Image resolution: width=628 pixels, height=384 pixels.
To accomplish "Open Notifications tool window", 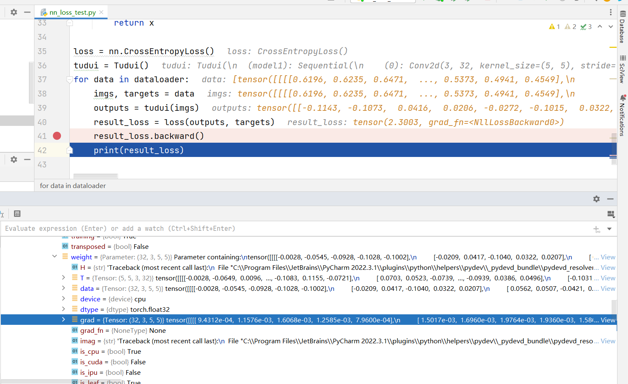I will pyautogui.click(x=623, y=115).
